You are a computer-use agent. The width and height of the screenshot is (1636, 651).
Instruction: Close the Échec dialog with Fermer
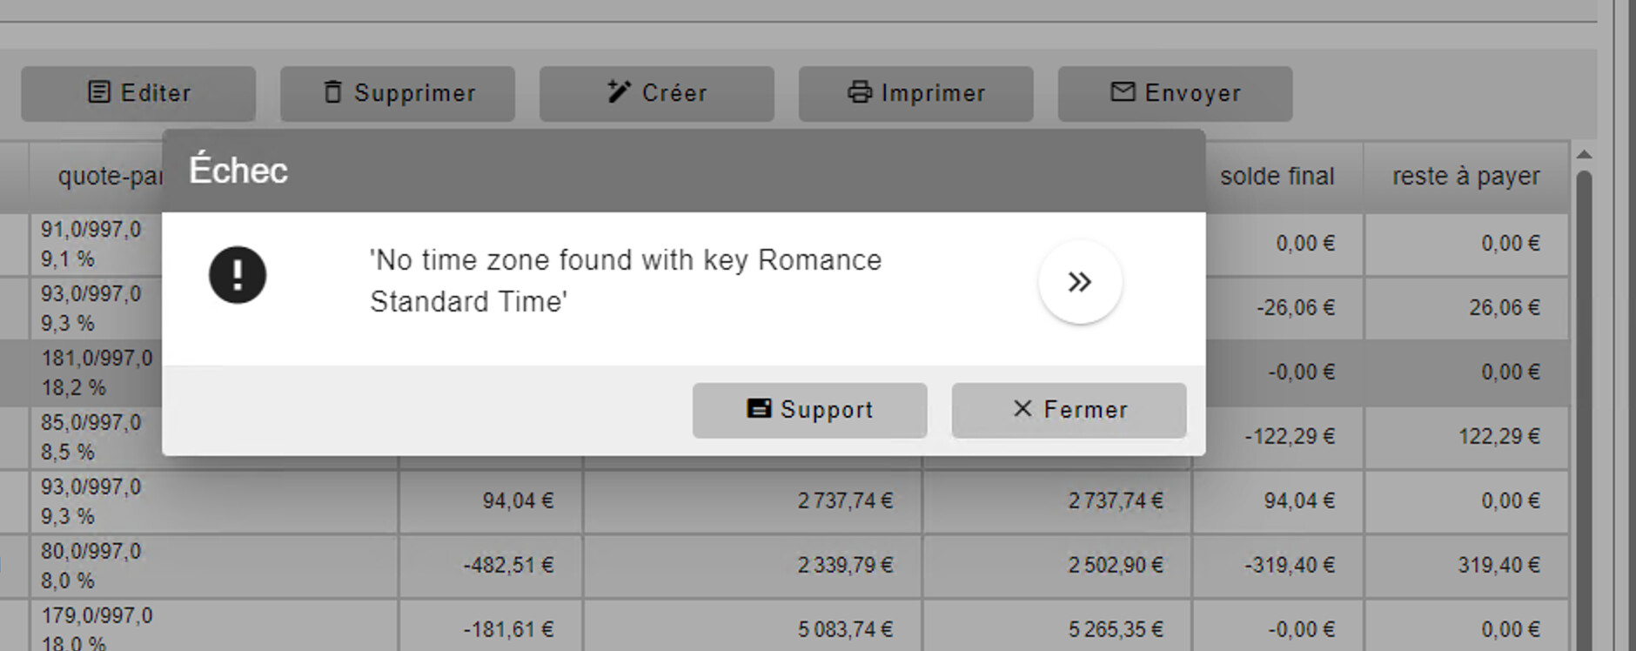1069,410
